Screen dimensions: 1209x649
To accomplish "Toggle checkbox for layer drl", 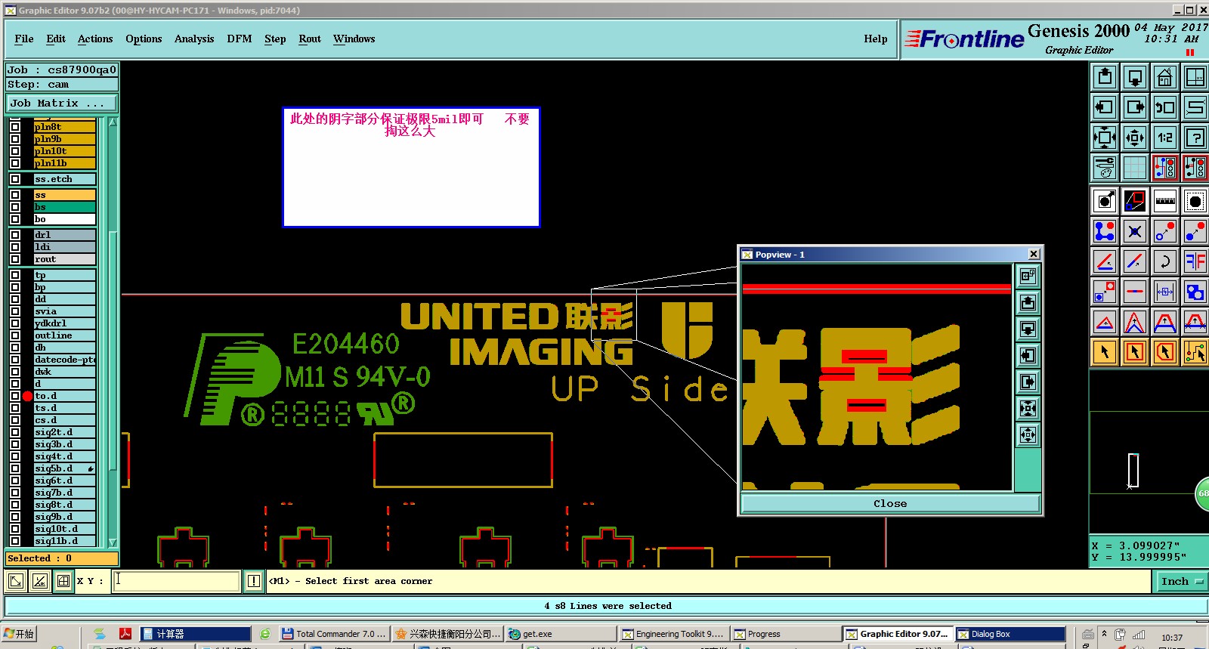I will pyautogui.click(x=15, y=235).
